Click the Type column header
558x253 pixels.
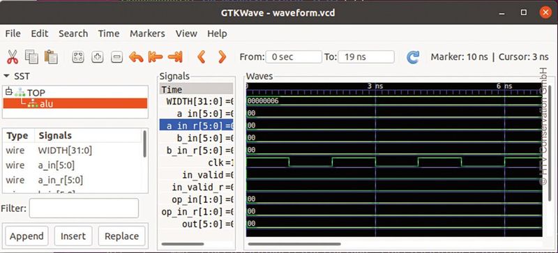pos(17,136)
